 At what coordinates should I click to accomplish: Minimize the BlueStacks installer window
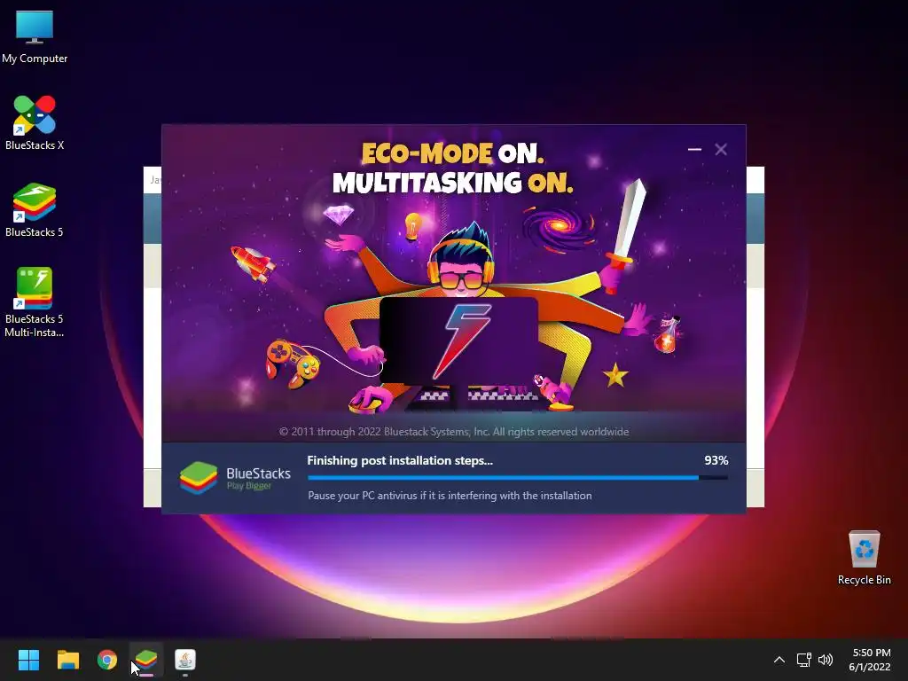pyautogui.click(x=694, y=149)
